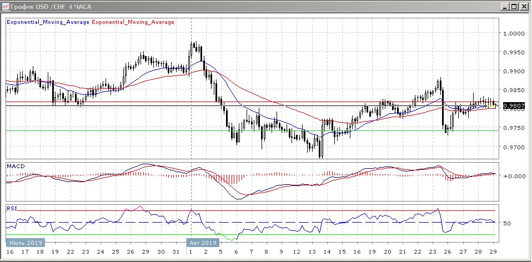Click the MACD +0.000 axis label
Screen dimensions: 532x262
tap(514, 176)
